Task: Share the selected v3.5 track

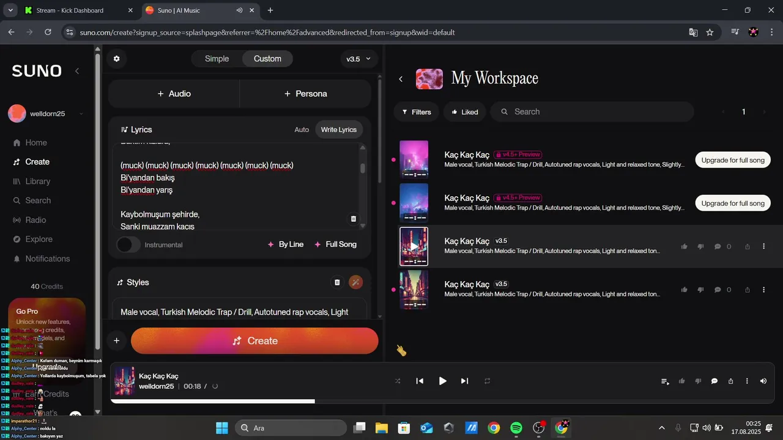Action: click(x=747, y=246)
